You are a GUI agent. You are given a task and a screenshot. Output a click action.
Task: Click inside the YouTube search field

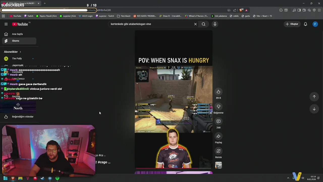point(151,24)
